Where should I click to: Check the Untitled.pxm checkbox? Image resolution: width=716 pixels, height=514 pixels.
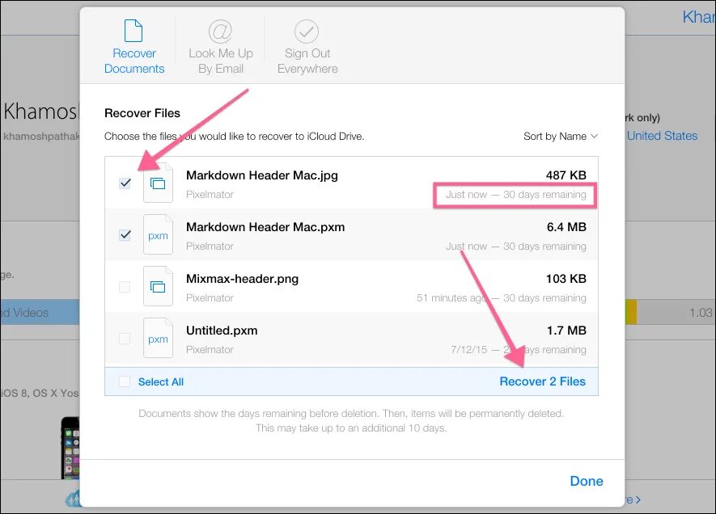click(x=125, y=339)
